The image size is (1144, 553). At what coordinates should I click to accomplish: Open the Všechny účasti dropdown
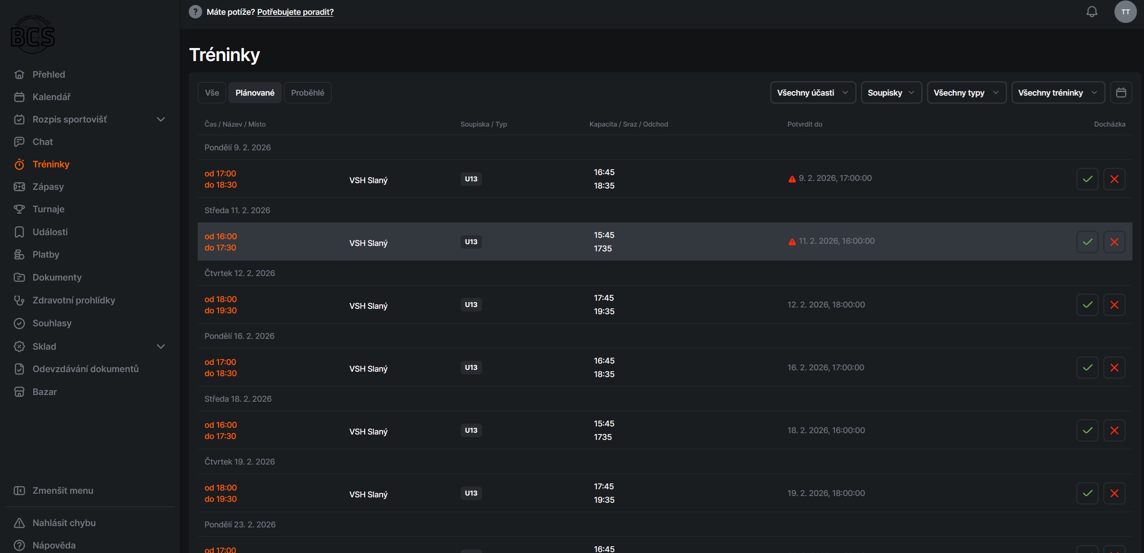(812, 93)
